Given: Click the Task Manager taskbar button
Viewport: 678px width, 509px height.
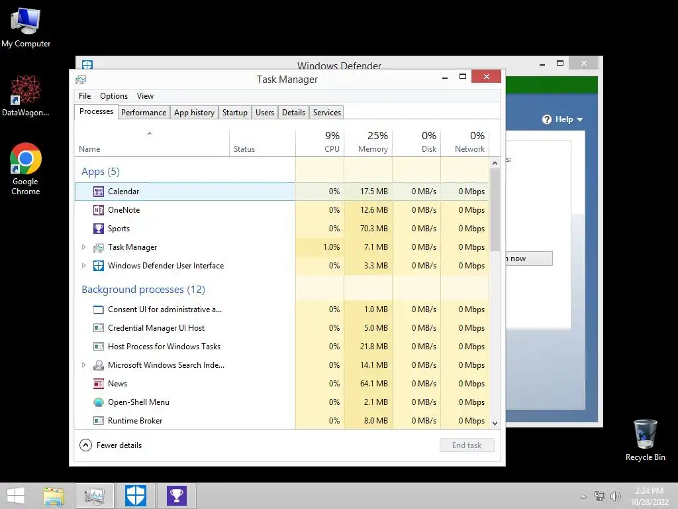Looking at the screenshot, I should tap(95, 496).
